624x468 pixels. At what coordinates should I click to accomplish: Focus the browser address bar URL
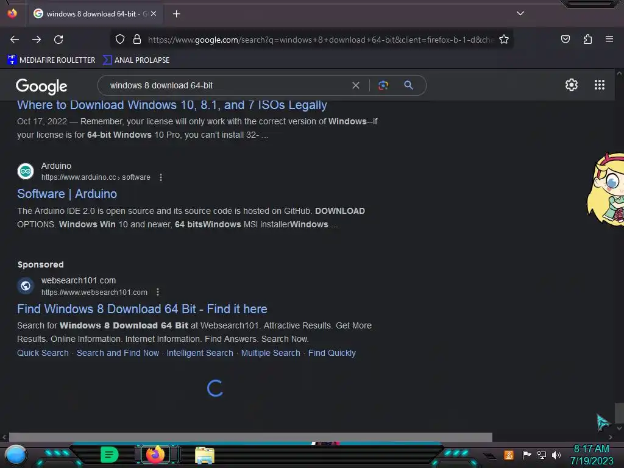[321, 40]
